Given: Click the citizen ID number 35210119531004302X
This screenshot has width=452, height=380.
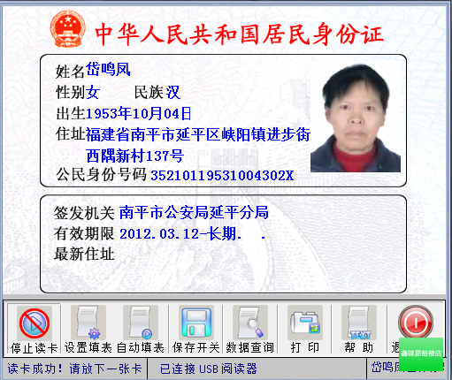Looking at the screenshot, I should coord(222,176).
